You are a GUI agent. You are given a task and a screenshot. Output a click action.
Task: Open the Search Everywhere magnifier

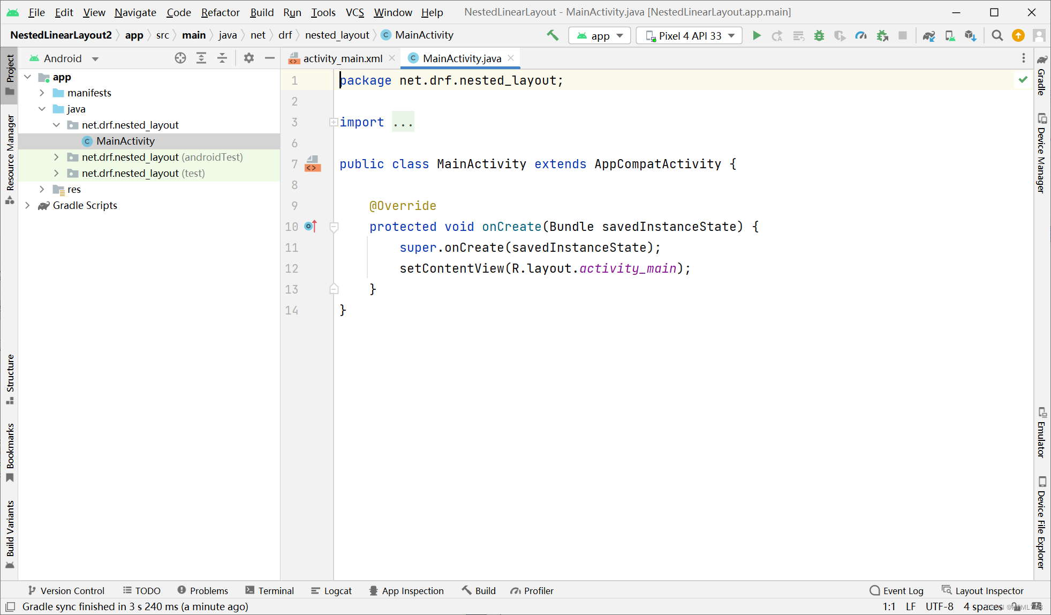[997, 35]
